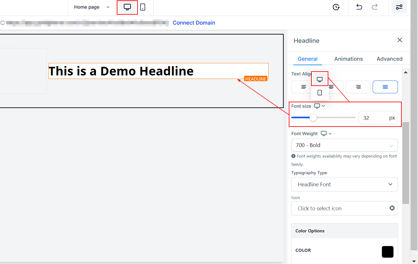
Task: Switch to mobile view in top toolbar
Action: [x=143, y=7]
